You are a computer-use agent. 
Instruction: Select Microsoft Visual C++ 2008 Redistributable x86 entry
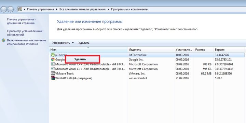[90, 69]
